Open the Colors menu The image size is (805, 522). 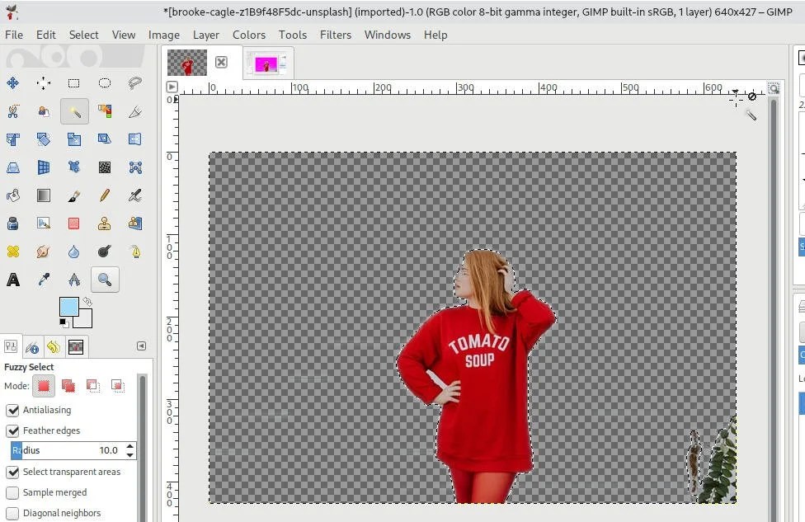[249, 35]
